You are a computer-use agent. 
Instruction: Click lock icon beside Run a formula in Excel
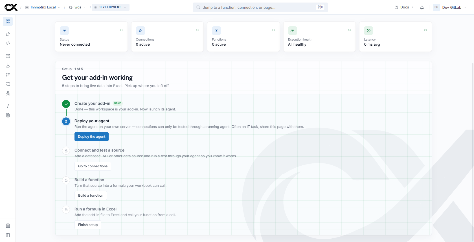[66, 210]
